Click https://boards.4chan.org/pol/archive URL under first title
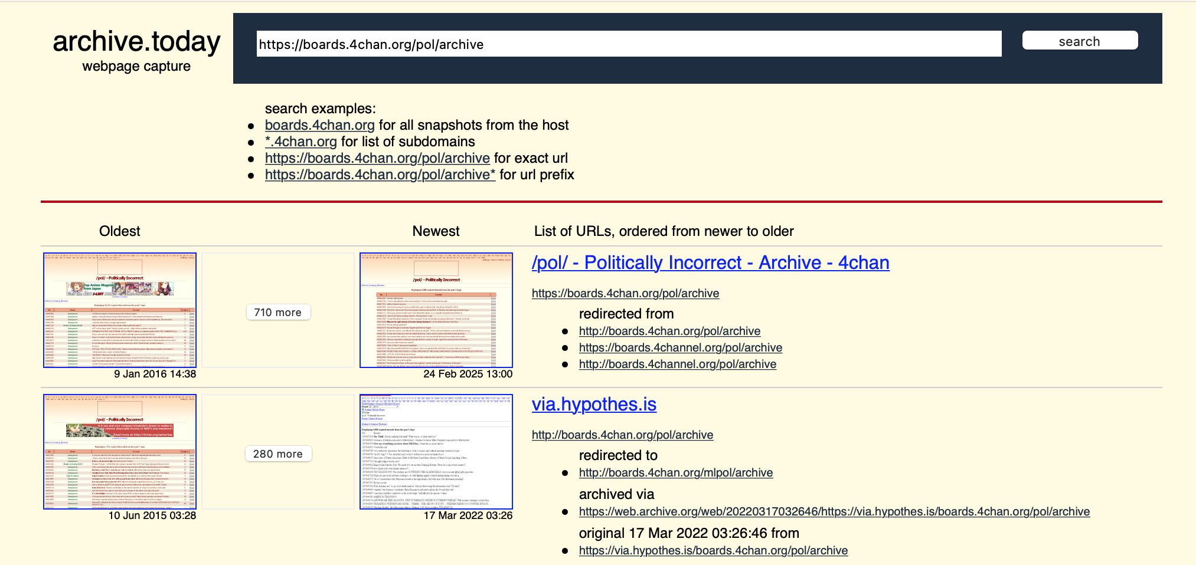This screenshot has height=565, width=1196. pyautogui.click(x=625, y=293)
